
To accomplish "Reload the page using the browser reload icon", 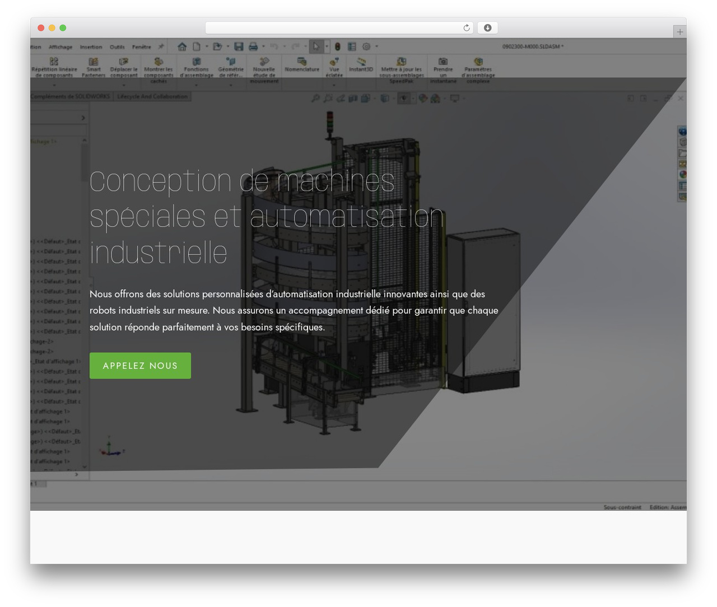I will (x=467, y=28).
